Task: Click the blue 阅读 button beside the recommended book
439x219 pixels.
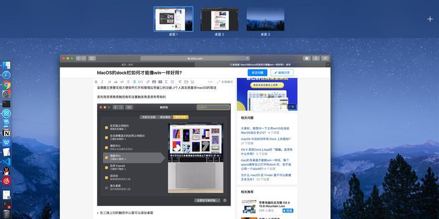Action: [x=288, y=210]
